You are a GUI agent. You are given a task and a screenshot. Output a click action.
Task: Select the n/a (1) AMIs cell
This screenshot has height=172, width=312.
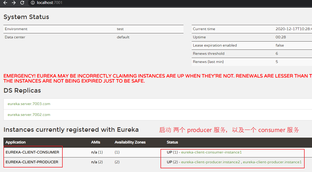(97, 152)
